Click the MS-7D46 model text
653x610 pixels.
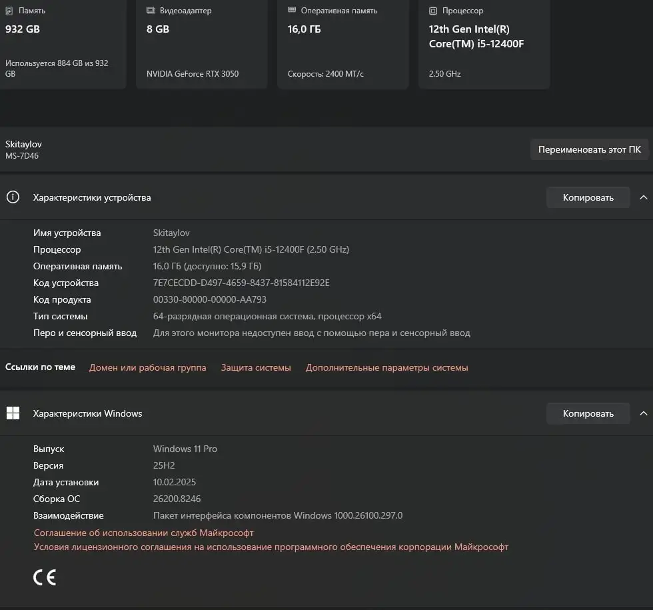[21, 156]
